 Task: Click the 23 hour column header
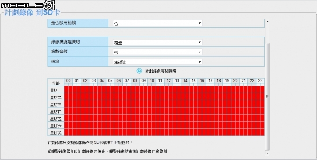(260, 81)
